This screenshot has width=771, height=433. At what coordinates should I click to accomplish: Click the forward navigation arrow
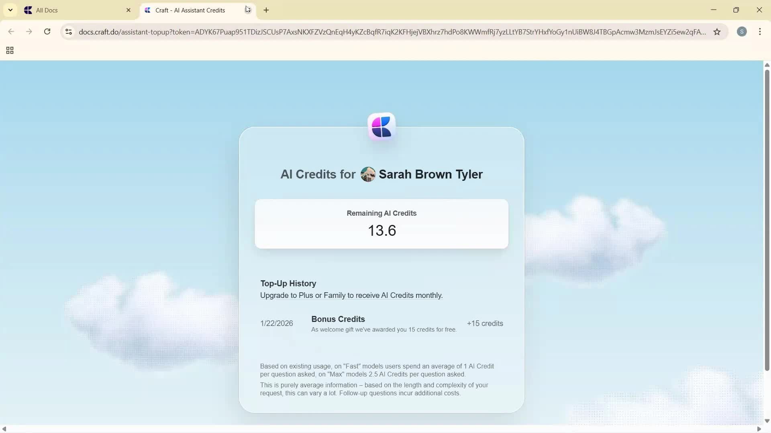click(x=29, y=32)
